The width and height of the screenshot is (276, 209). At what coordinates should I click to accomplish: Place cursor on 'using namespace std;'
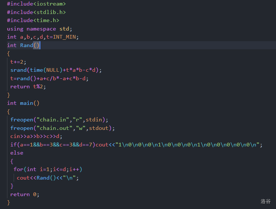(40, 29)
